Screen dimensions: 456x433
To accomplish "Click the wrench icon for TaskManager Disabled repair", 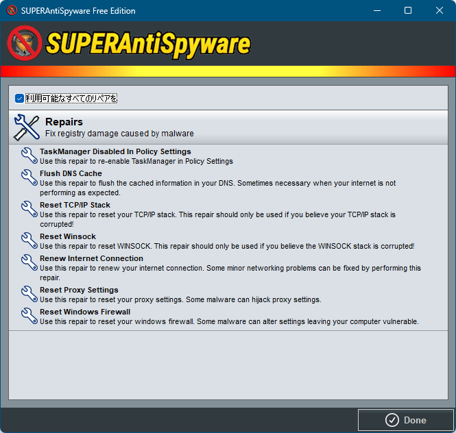I will click(29, 156).
